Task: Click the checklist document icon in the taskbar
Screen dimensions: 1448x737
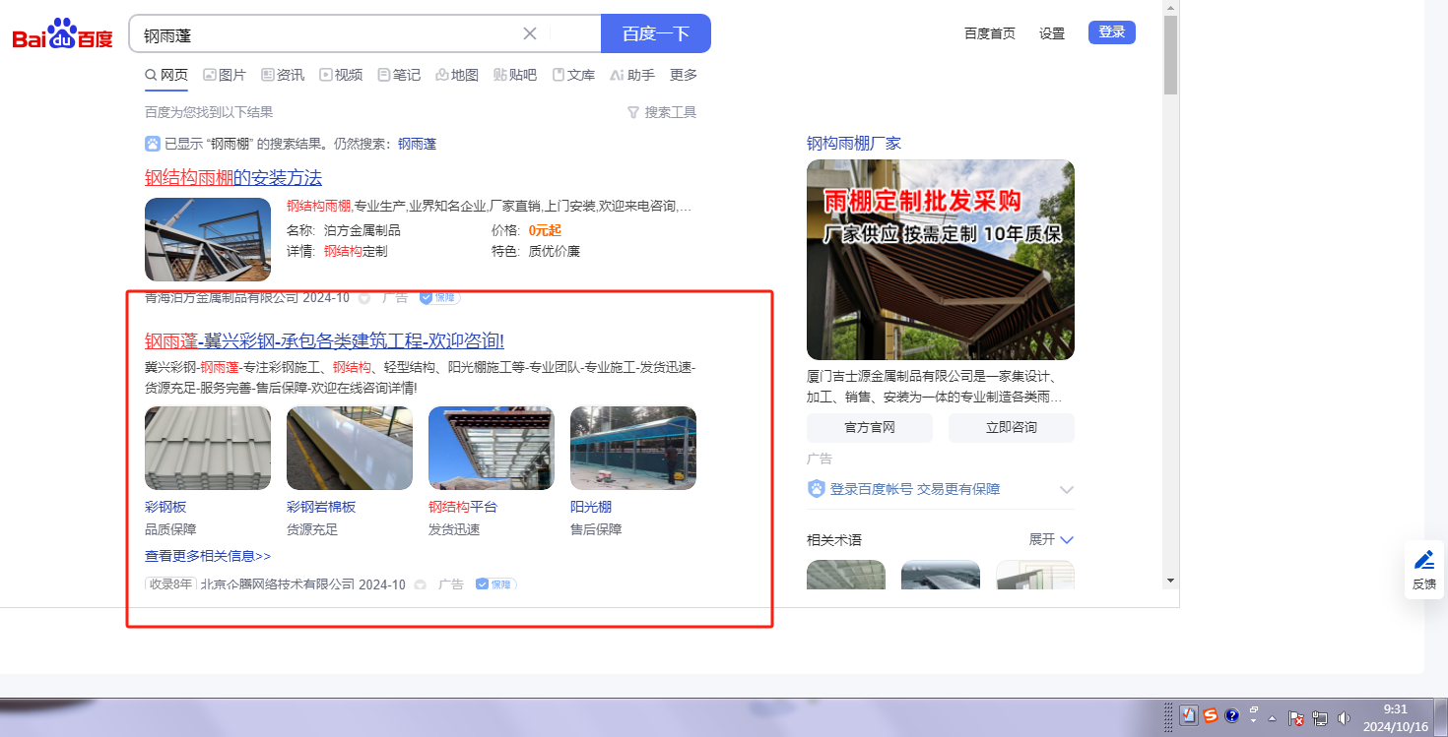Action: pyautogui.click(x=1189, y=716)
